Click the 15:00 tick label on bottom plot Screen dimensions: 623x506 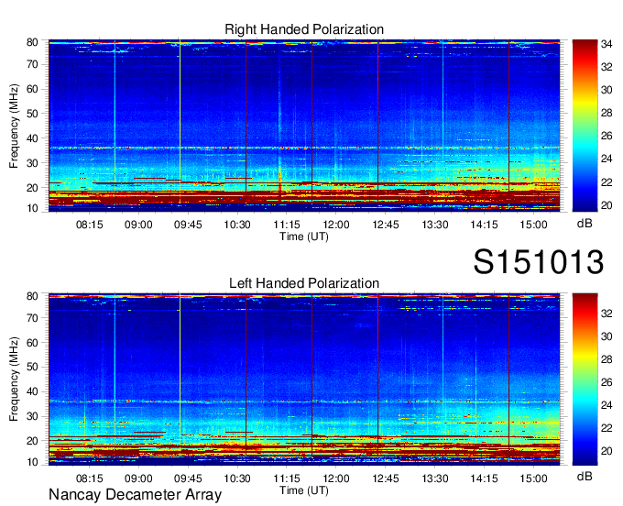tap(533, 478)
